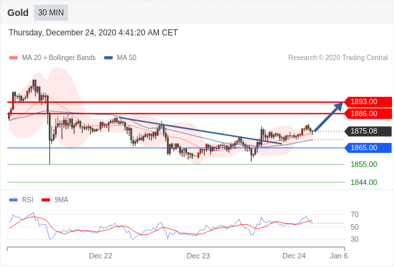Click the Jan 6 date axis label
This screenshot has width=394, height=267.
(x=339, y=256)
